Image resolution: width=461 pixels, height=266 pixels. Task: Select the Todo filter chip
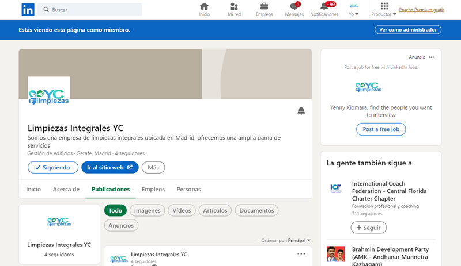point(115,210)
